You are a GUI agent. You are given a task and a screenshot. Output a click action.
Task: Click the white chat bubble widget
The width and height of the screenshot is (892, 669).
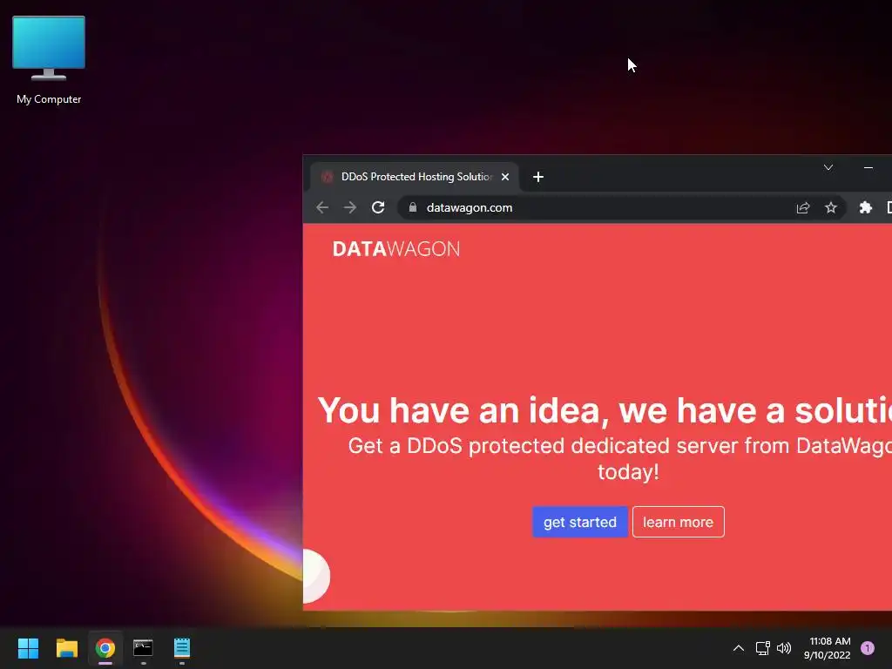coord(316,576)
